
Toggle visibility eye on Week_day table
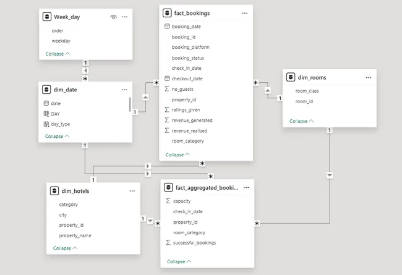point(113,17)
